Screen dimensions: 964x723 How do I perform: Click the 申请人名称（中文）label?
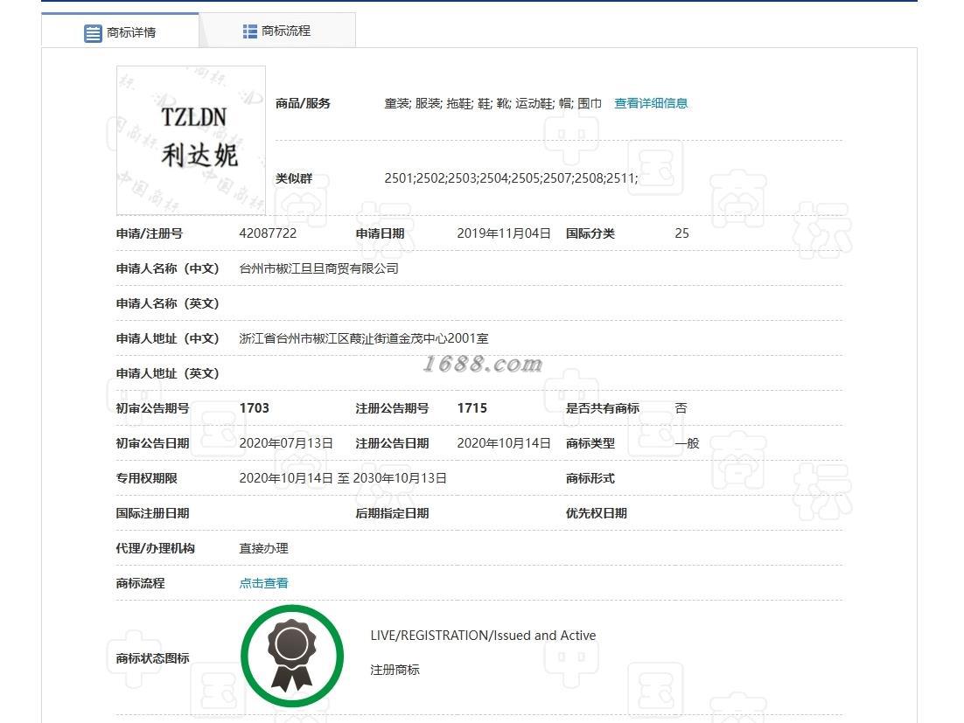[167, 268]
